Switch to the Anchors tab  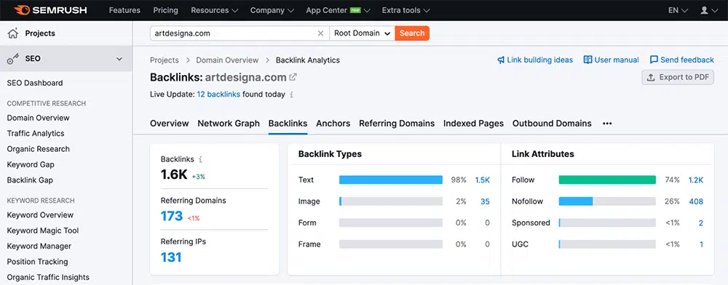tap(333, 124)
